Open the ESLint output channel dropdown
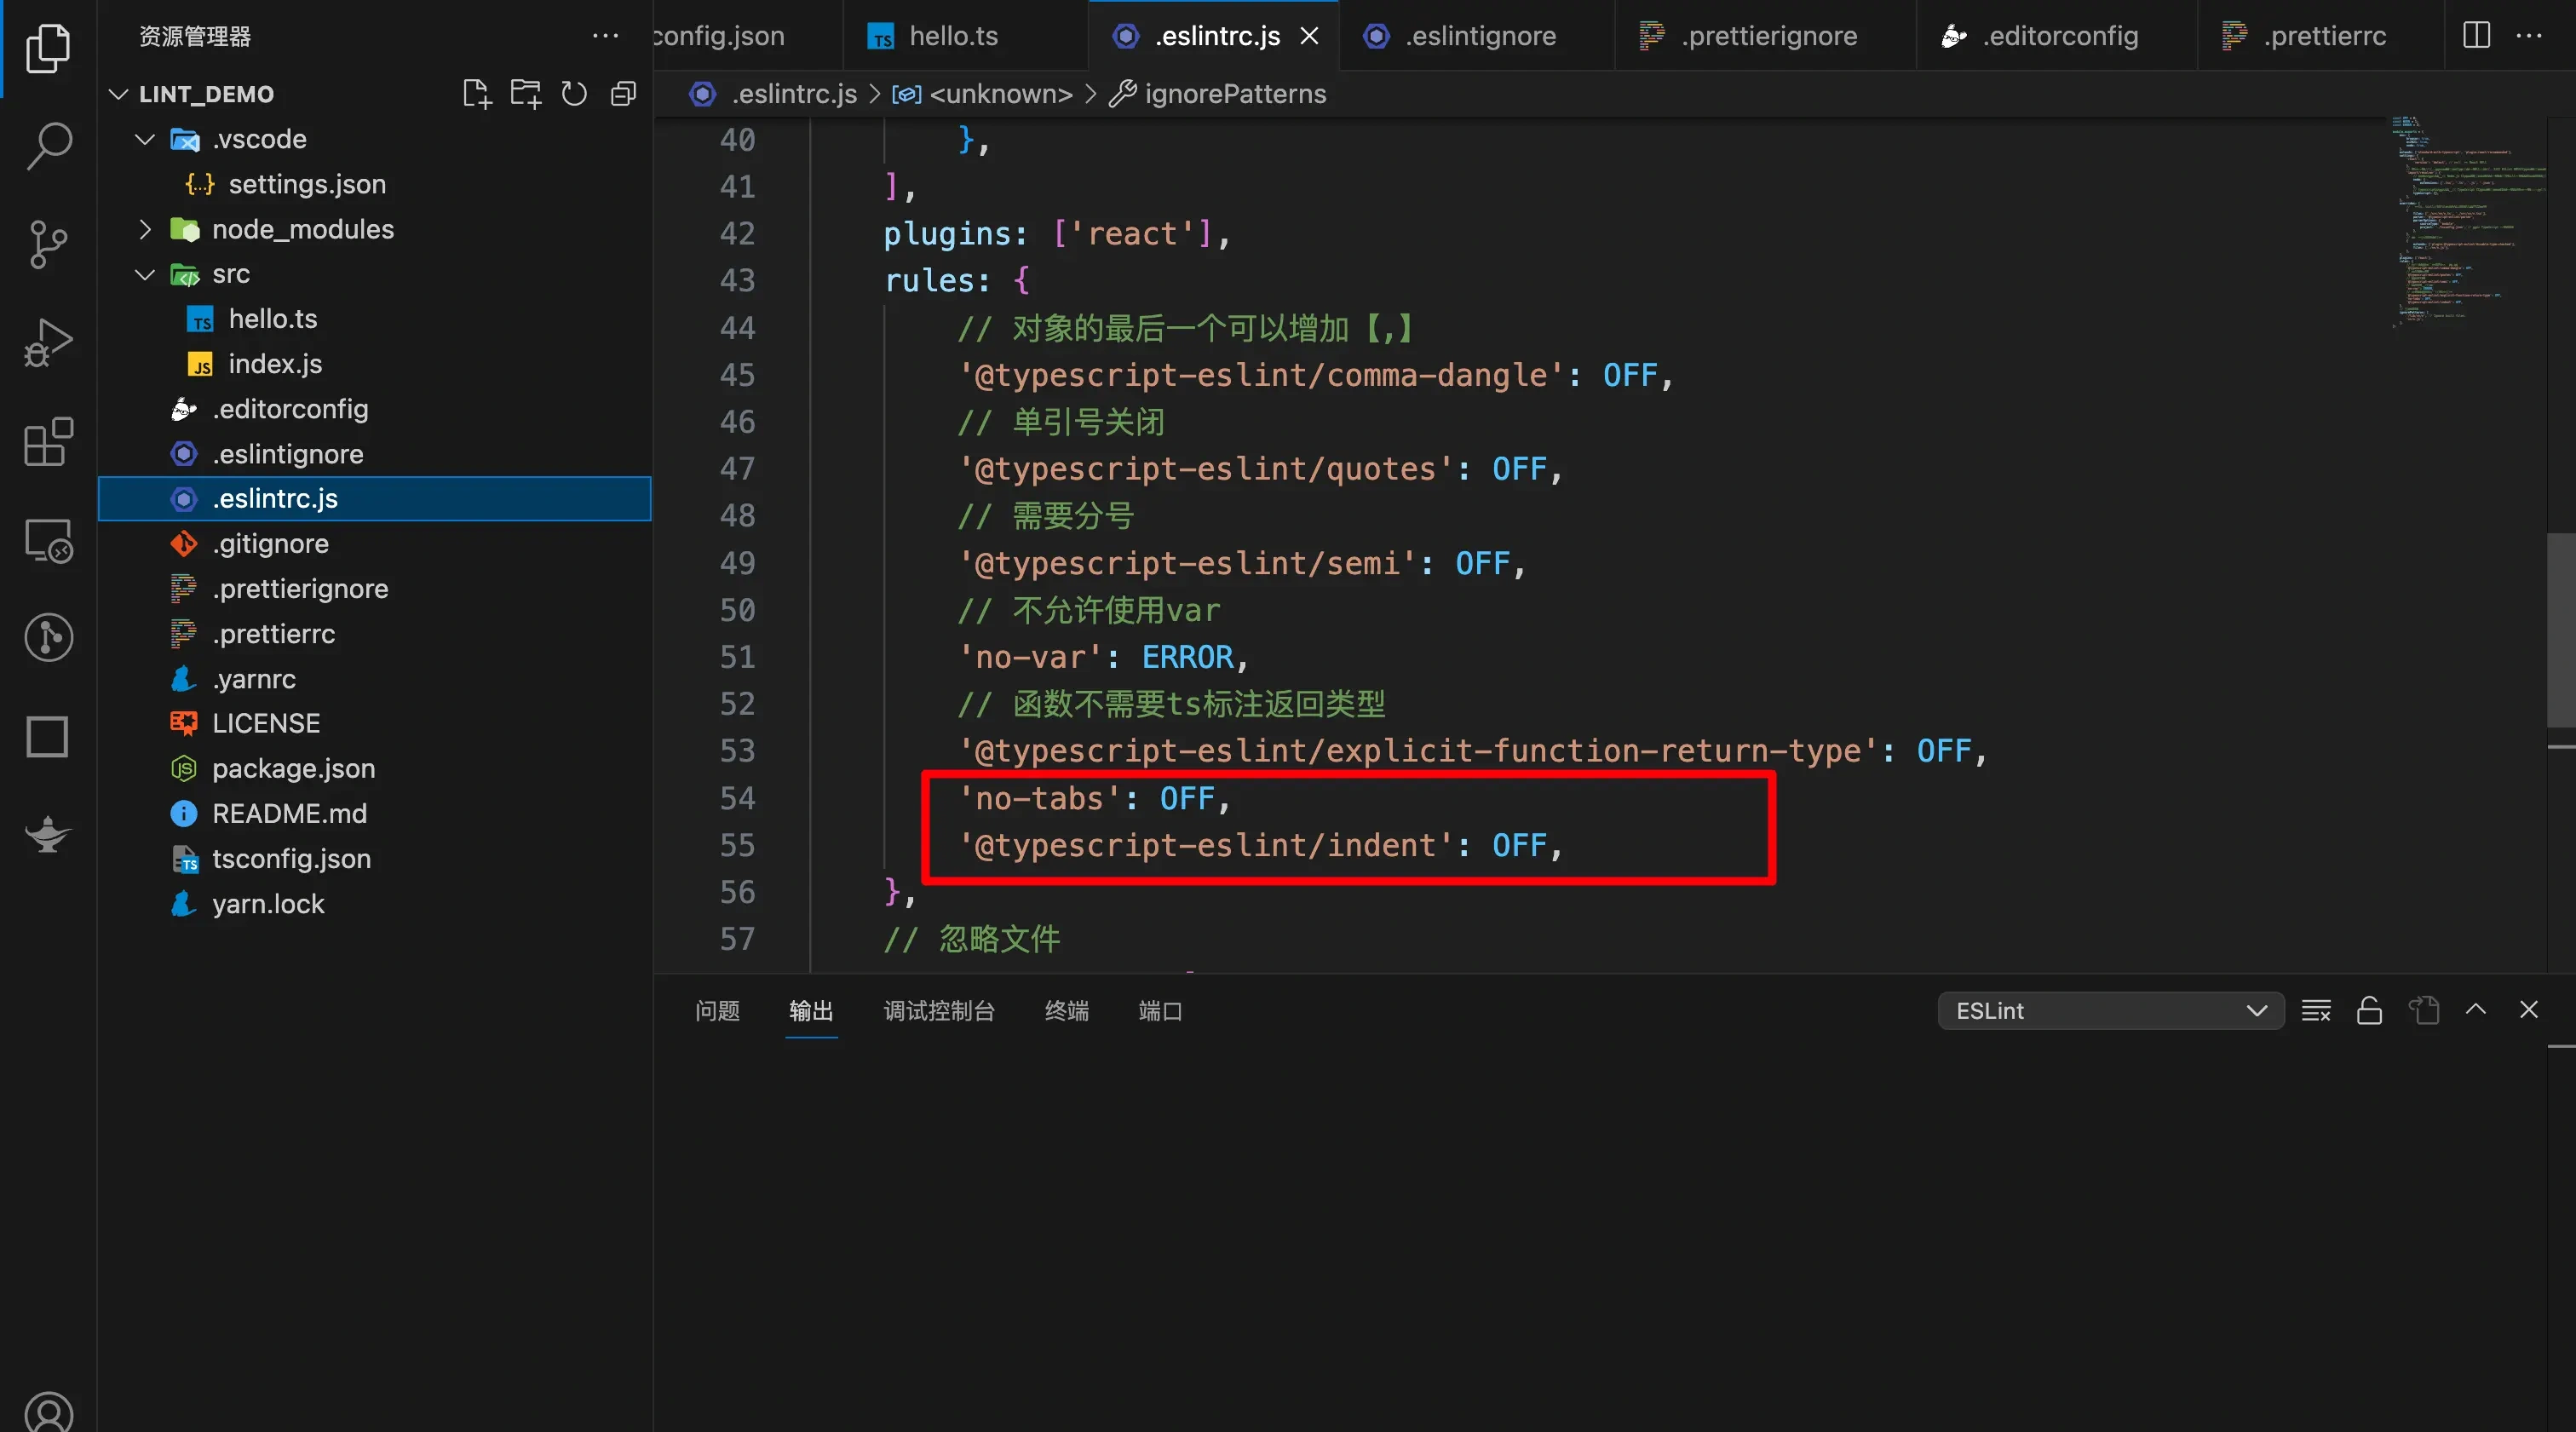The image size is (2576, 1432). pyautogui.click(x=2110, y=1011)
